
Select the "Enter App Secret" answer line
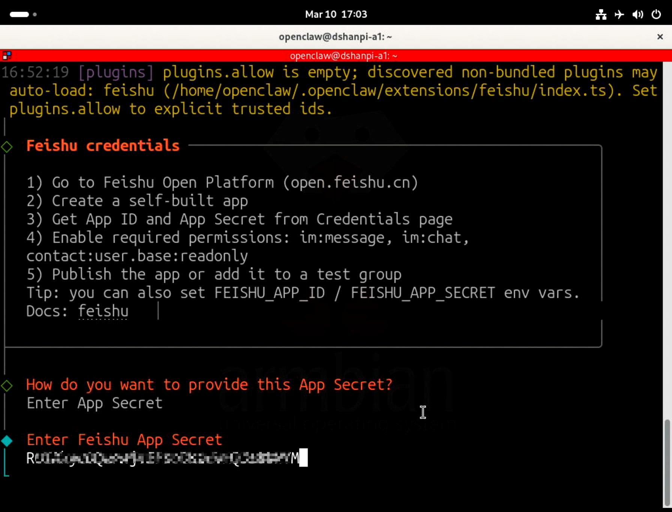tap(94, 403)
